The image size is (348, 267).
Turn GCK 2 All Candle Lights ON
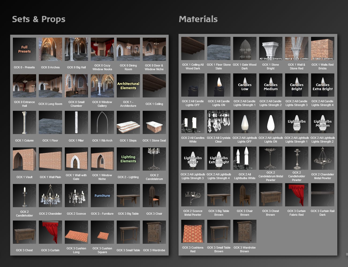click(x=218, y=85)
